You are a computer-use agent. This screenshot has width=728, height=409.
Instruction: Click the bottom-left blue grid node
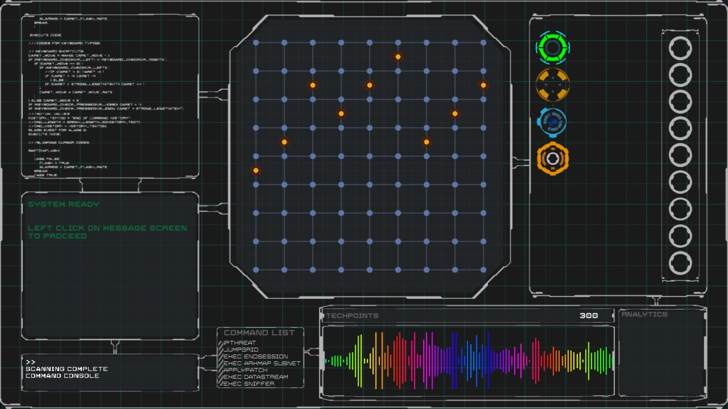[256, 270]
